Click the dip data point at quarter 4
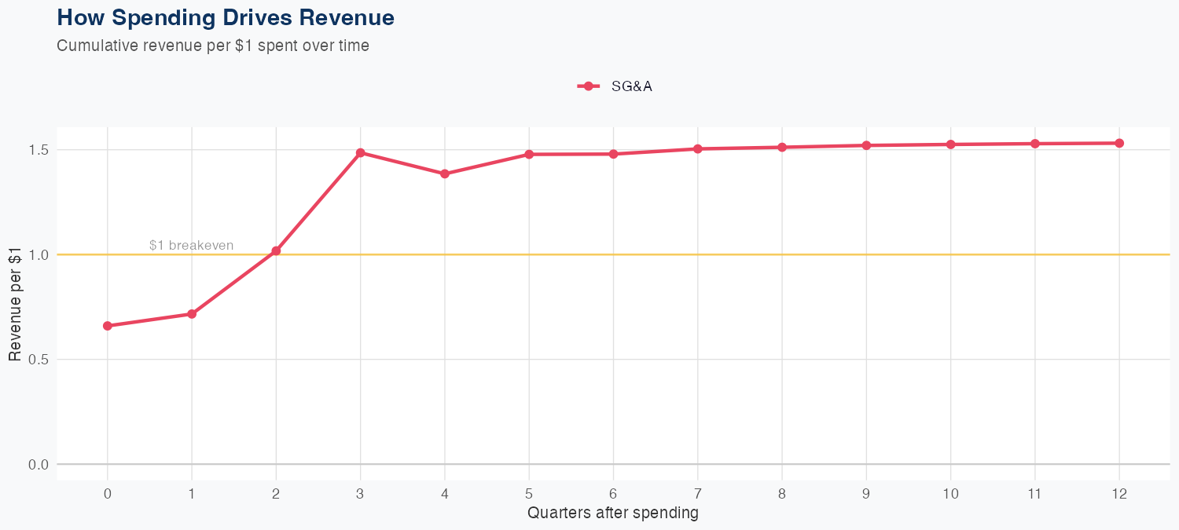Image resolution: width=1179 pixels, height=530 pixels. [x=445, y=174]
